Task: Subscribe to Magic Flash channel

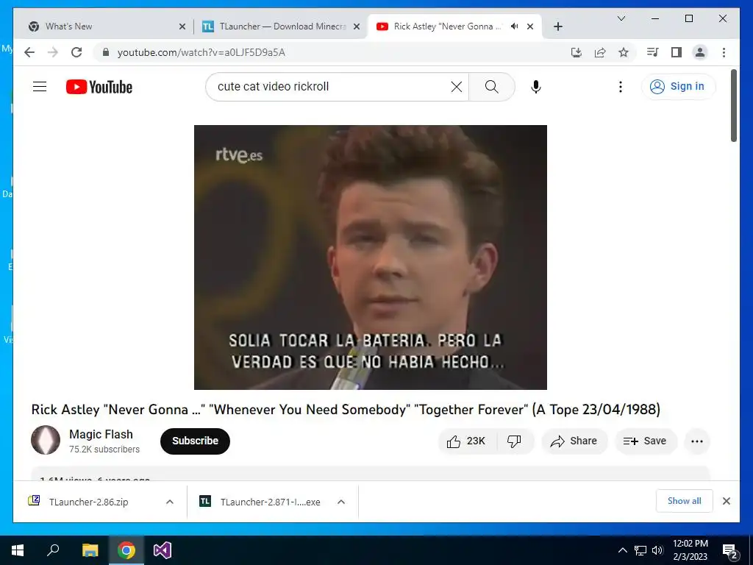Action: (x=195, y=441)
